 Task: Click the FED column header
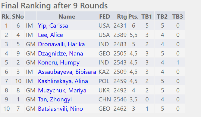coord(105,16)
